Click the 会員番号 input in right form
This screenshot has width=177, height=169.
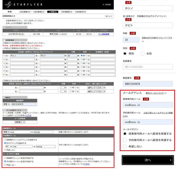tap(148, 67)
